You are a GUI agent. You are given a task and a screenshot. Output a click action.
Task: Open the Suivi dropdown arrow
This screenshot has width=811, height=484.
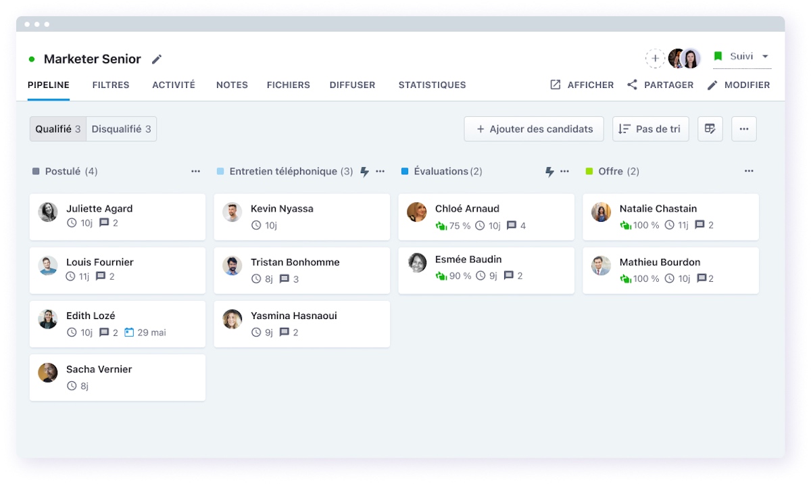[764, 57]
